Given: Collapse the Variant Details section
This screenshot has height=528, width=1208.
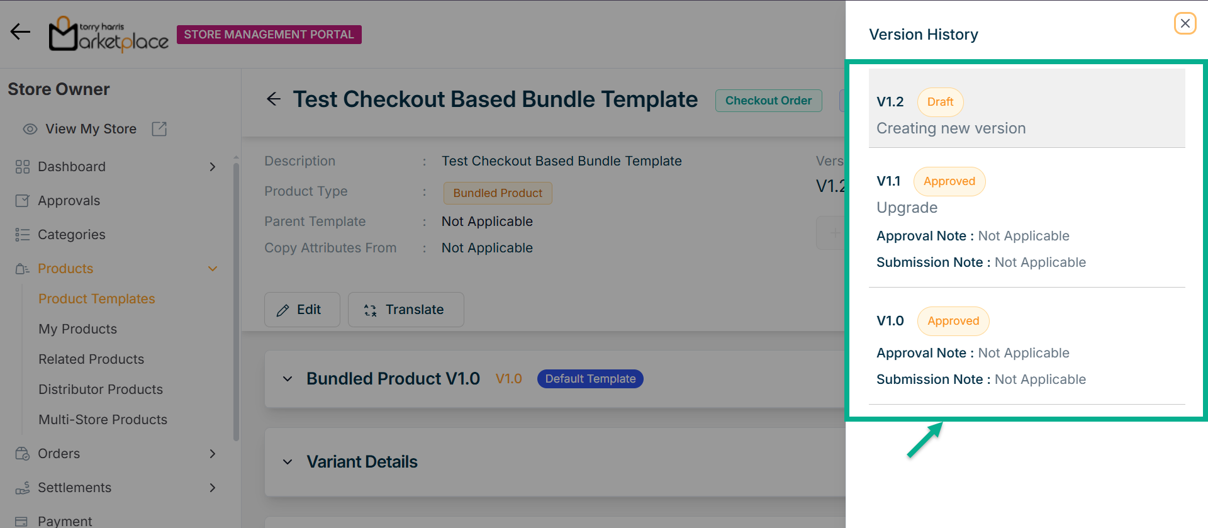Looking at the screenshot, I should [x=288, y=462].
